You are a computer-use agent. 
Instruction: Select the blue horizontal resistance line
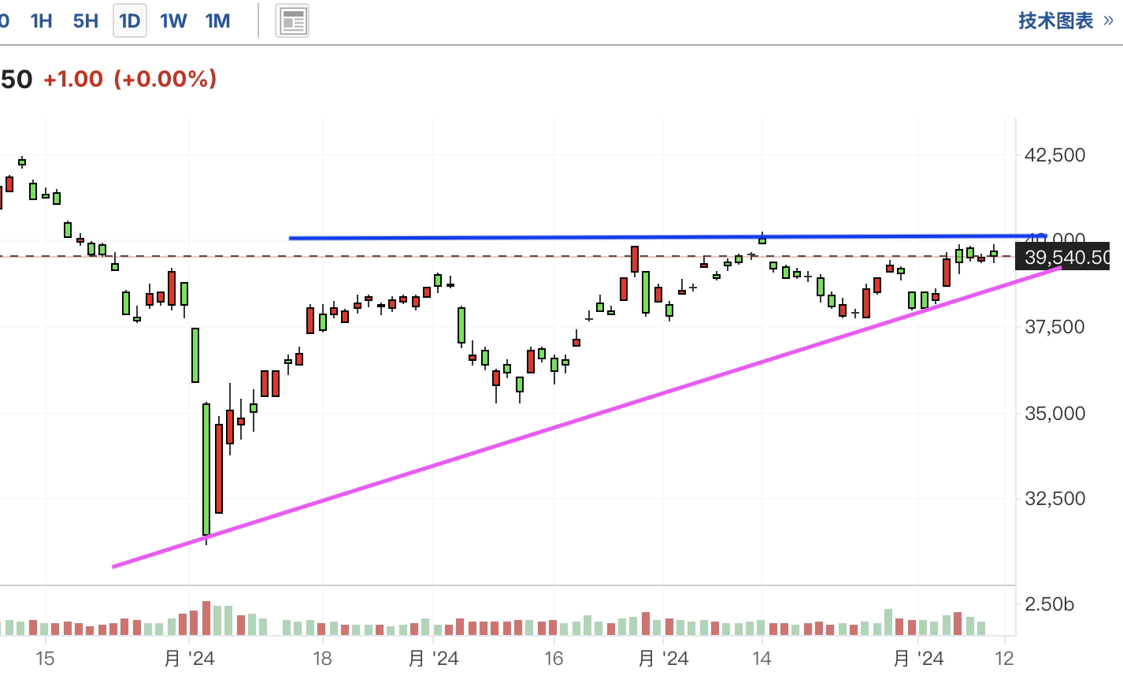[x=666, y=236]
